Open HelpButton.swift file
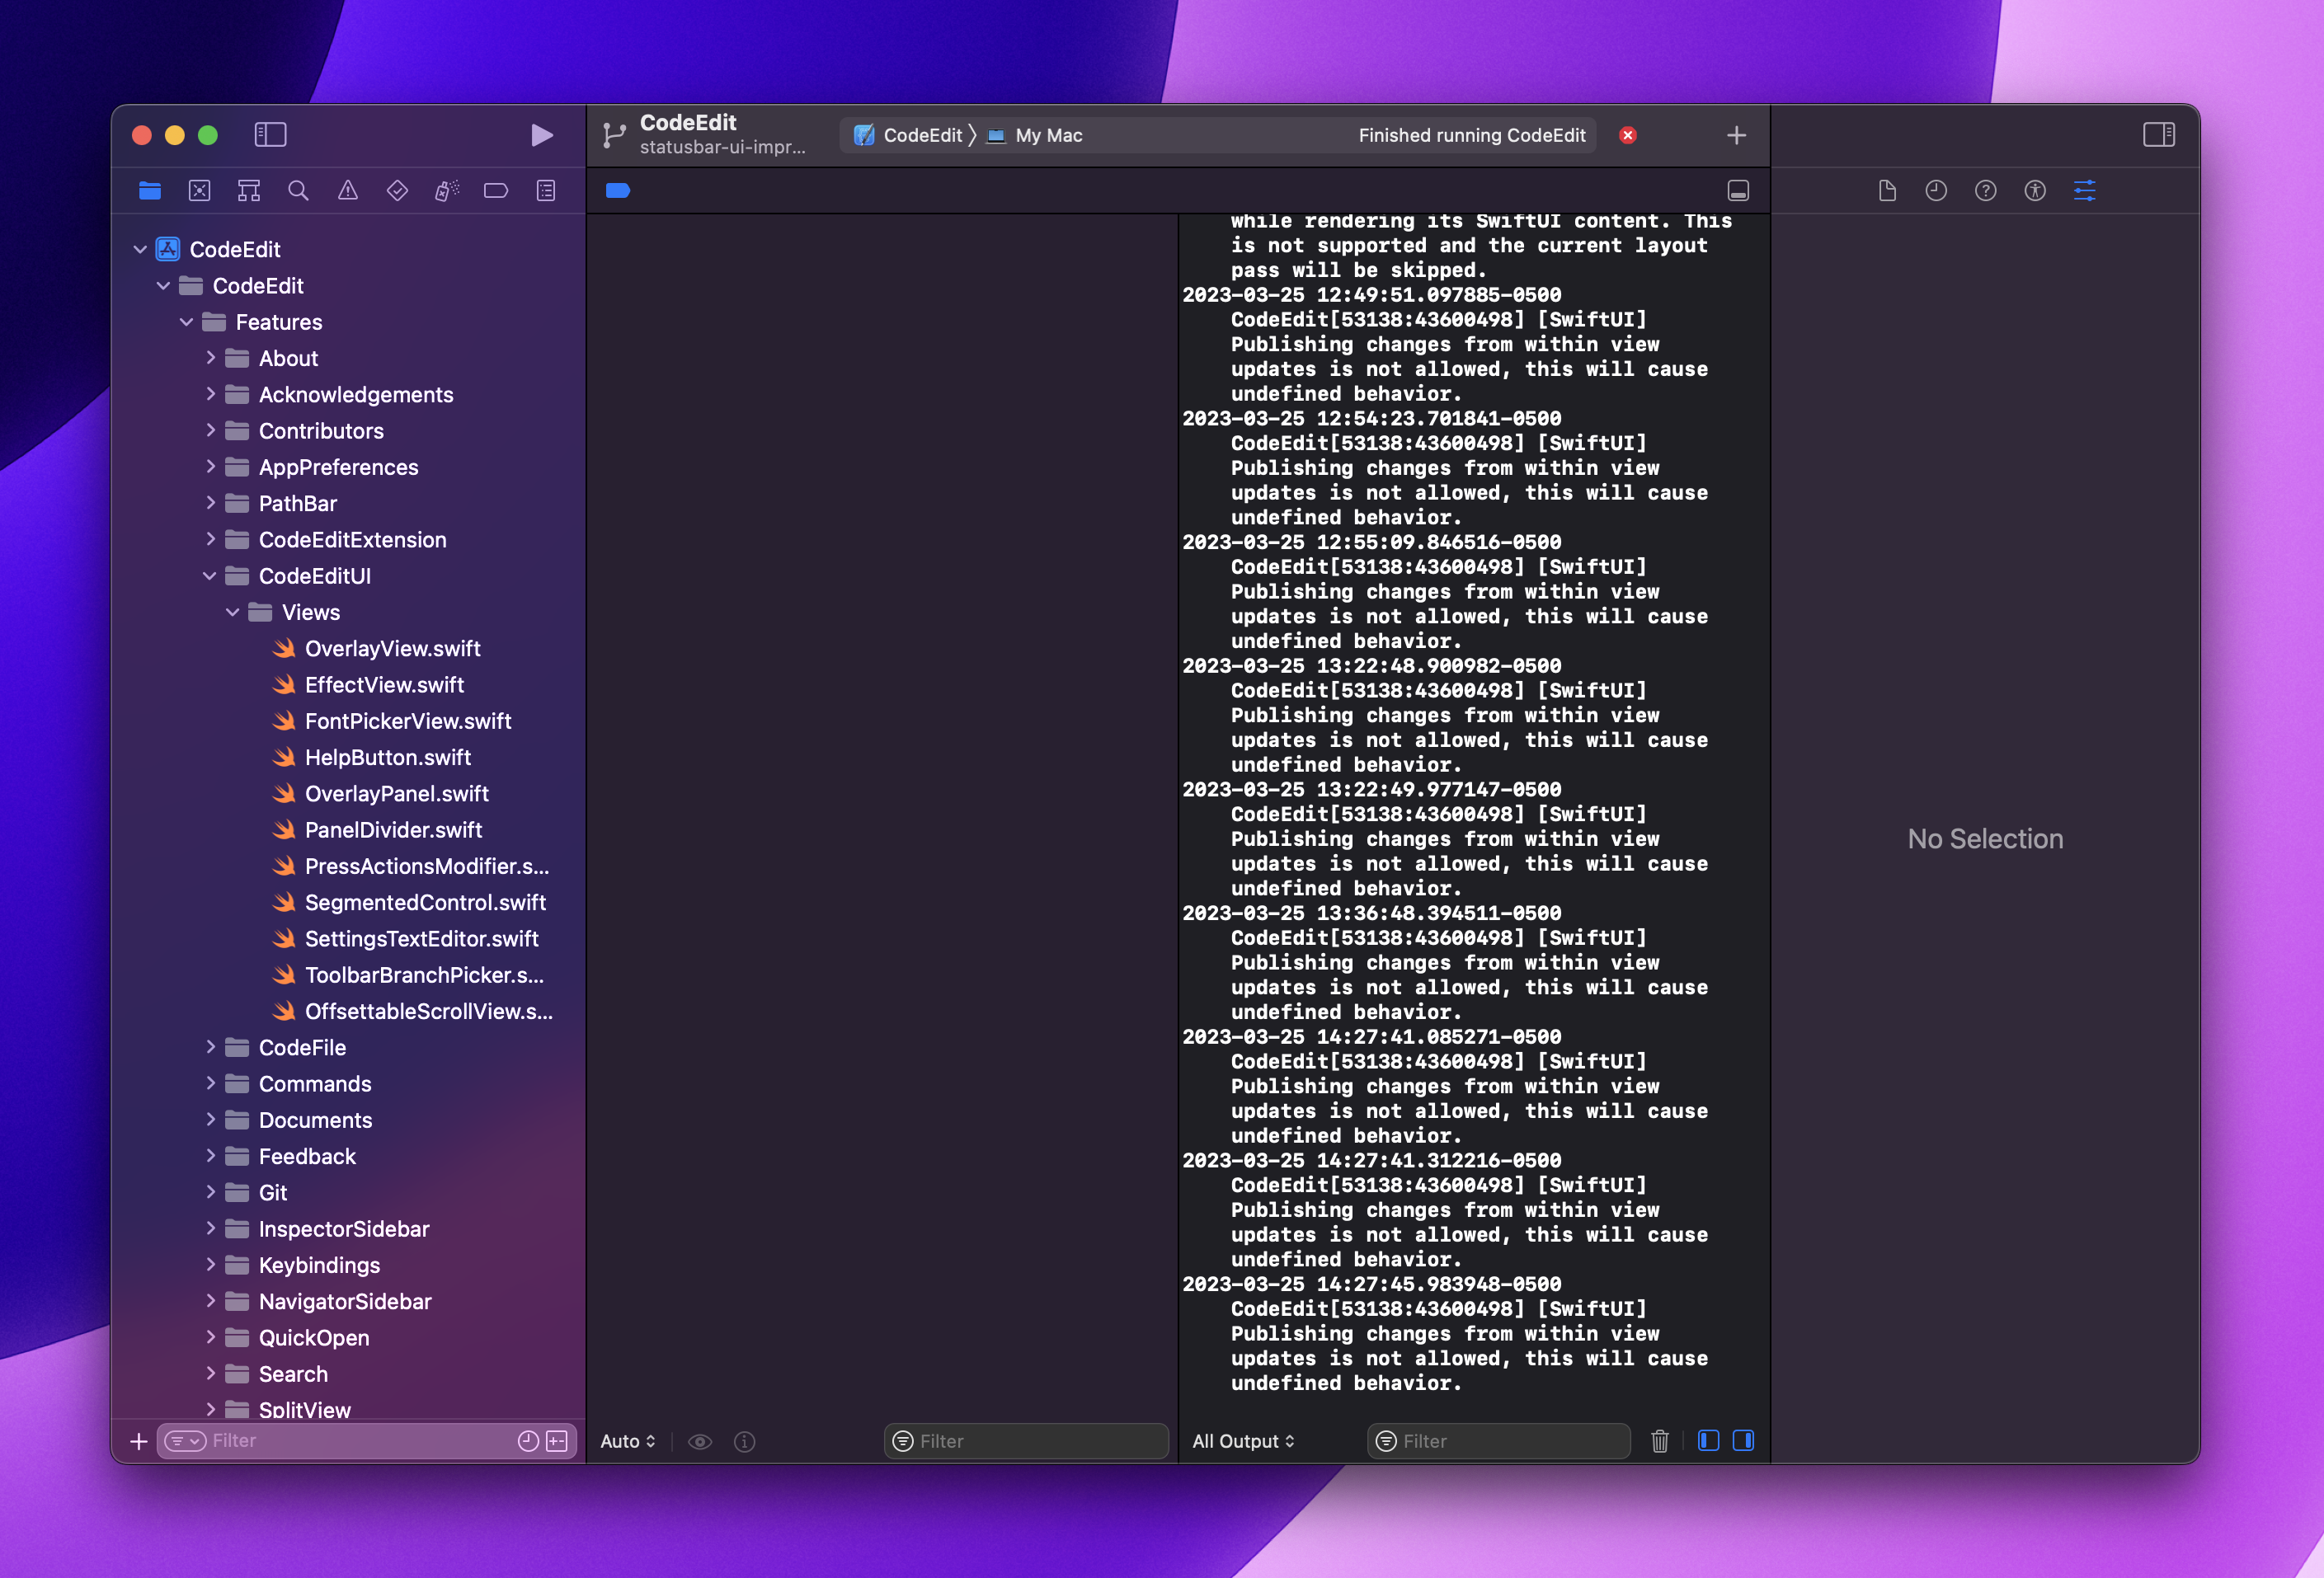The image size is (2324, 1578). click(387, 757)
